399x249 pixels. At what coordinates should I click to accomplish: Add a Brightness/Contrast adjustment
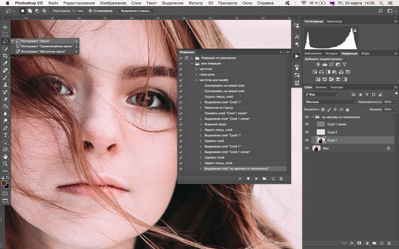[x=318, y=64]
